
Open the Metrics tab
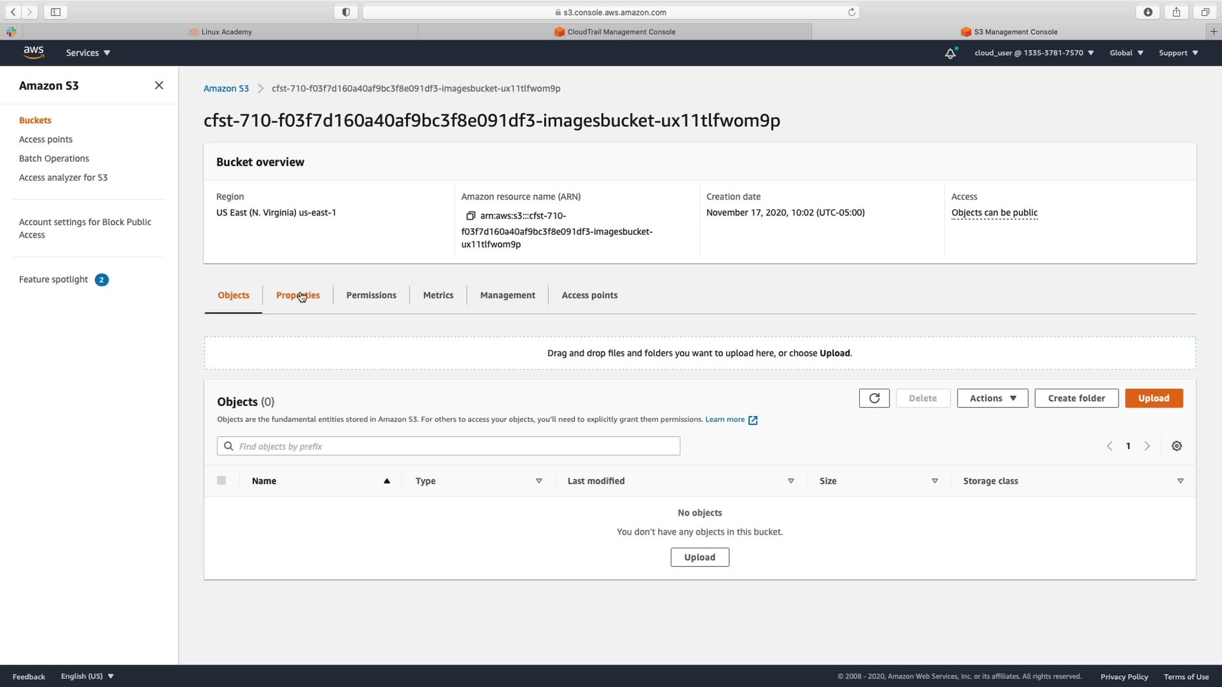pyautogui.click(x=438, y=296)
